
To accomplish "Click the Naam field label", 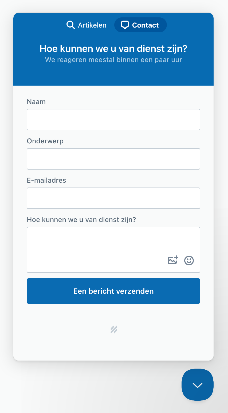I will (x=36, y=102).
